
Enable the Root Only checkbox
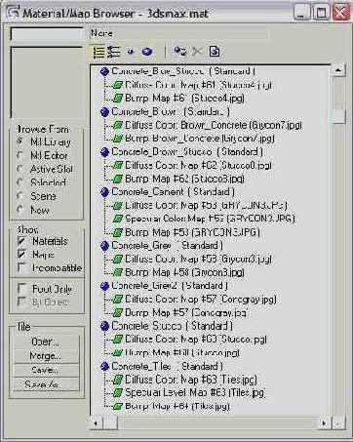coord(21,289)
